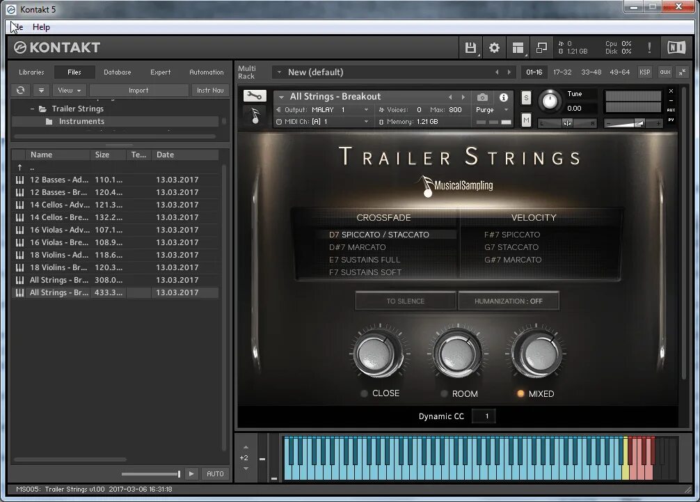The width and height of the screenshot is (700, 502).
Task: Open the Save (floppy disk) menu
Action: [x=470, y=48]
